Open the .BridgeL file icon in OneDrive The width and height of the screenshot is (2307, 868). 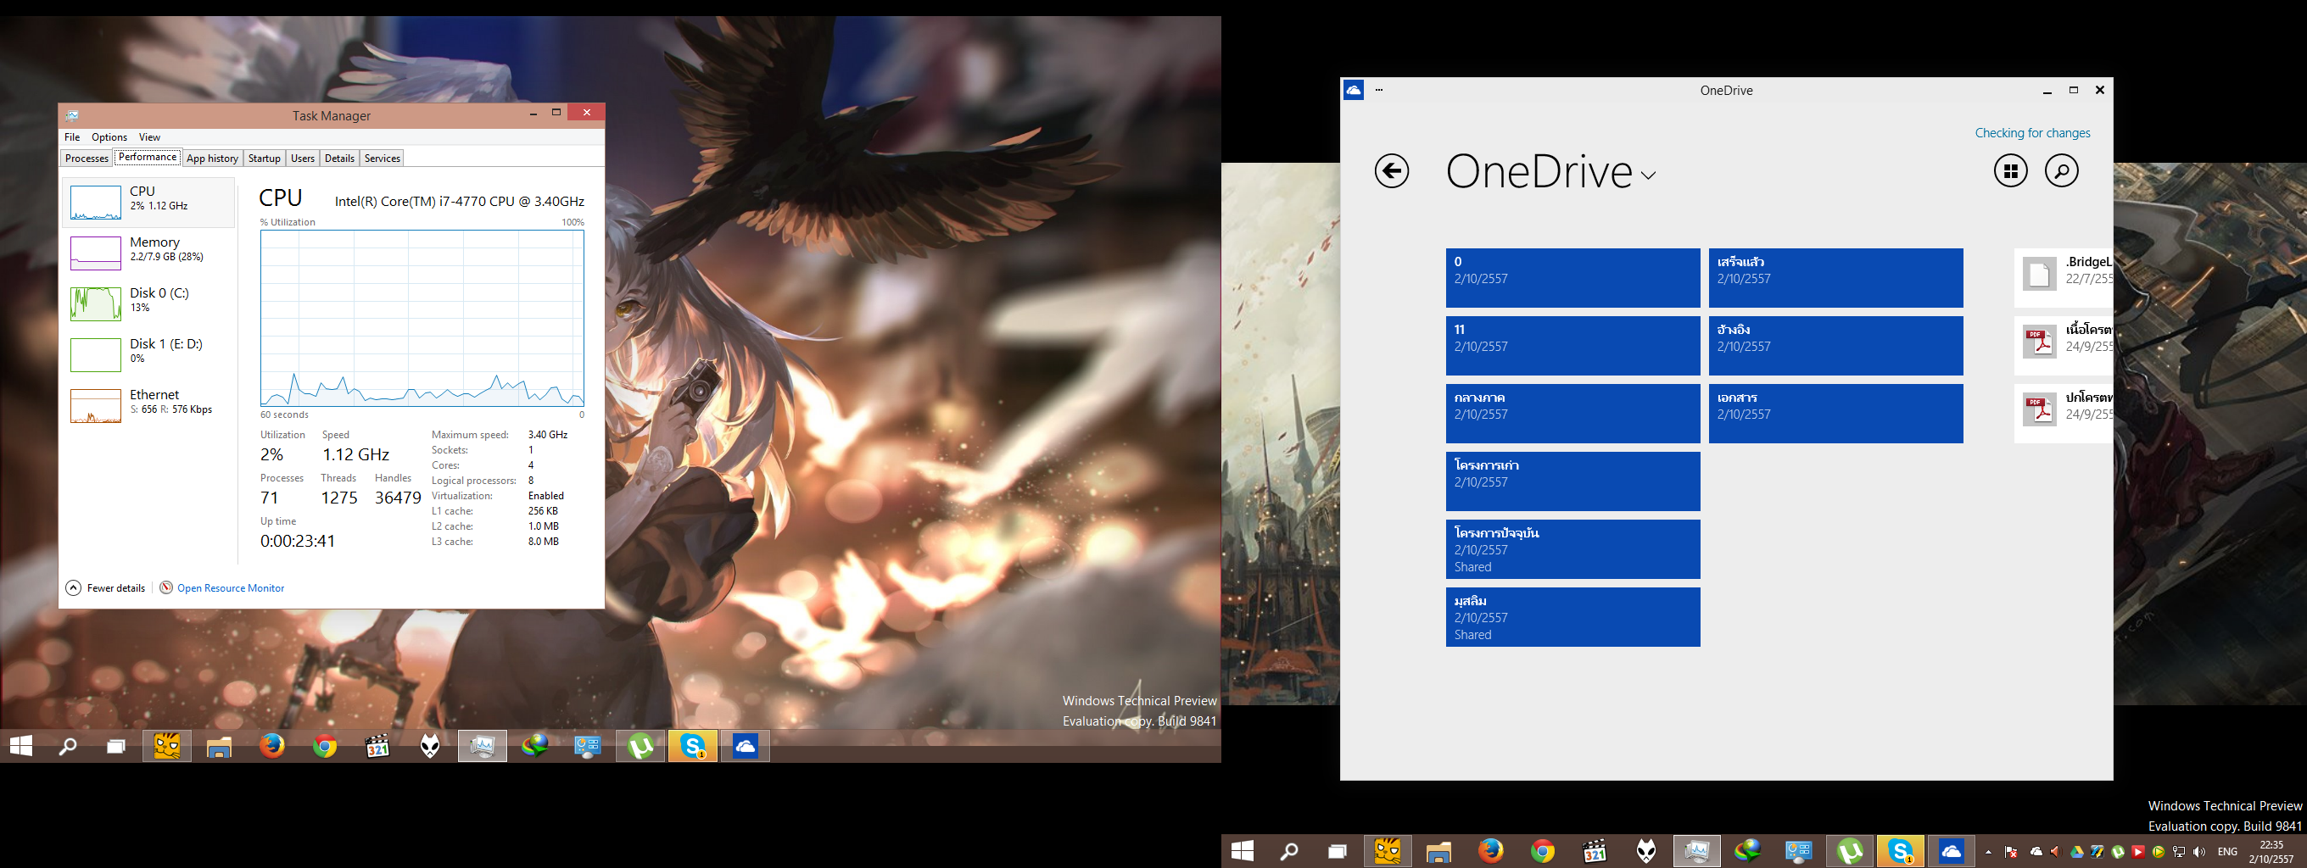[x=2039, y=275]
